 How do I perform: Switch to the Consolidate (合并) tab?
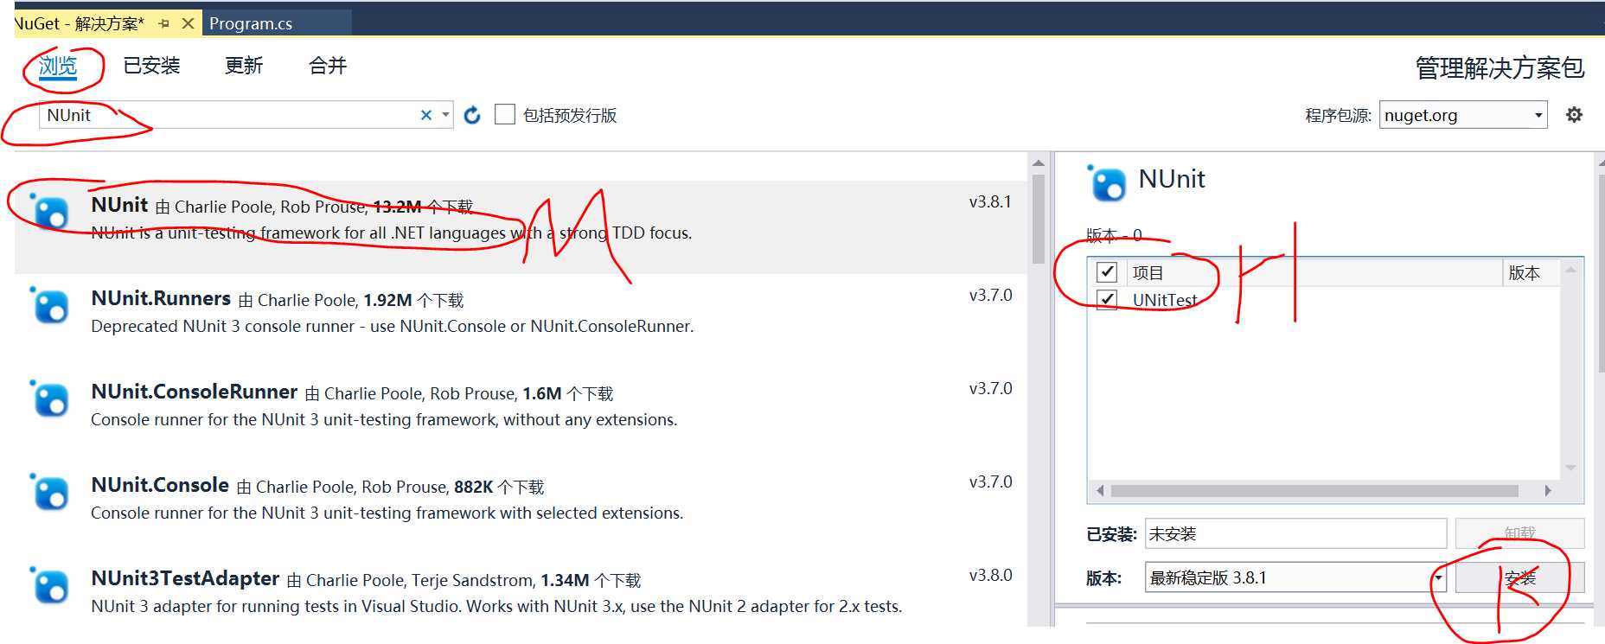pyautogui.click(x=328, y=66)
